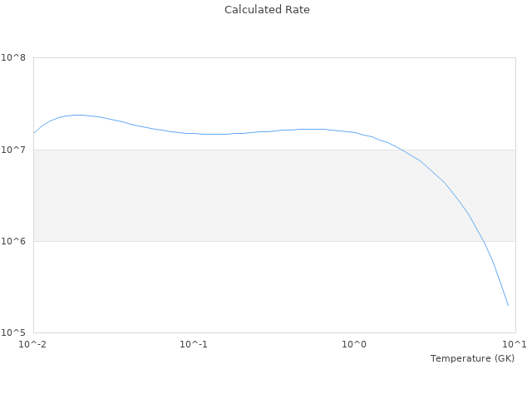Click the 10^1 x-axis tick label
Screen dimensions: 532x399
pyautogui.click(x=515, y=344)
